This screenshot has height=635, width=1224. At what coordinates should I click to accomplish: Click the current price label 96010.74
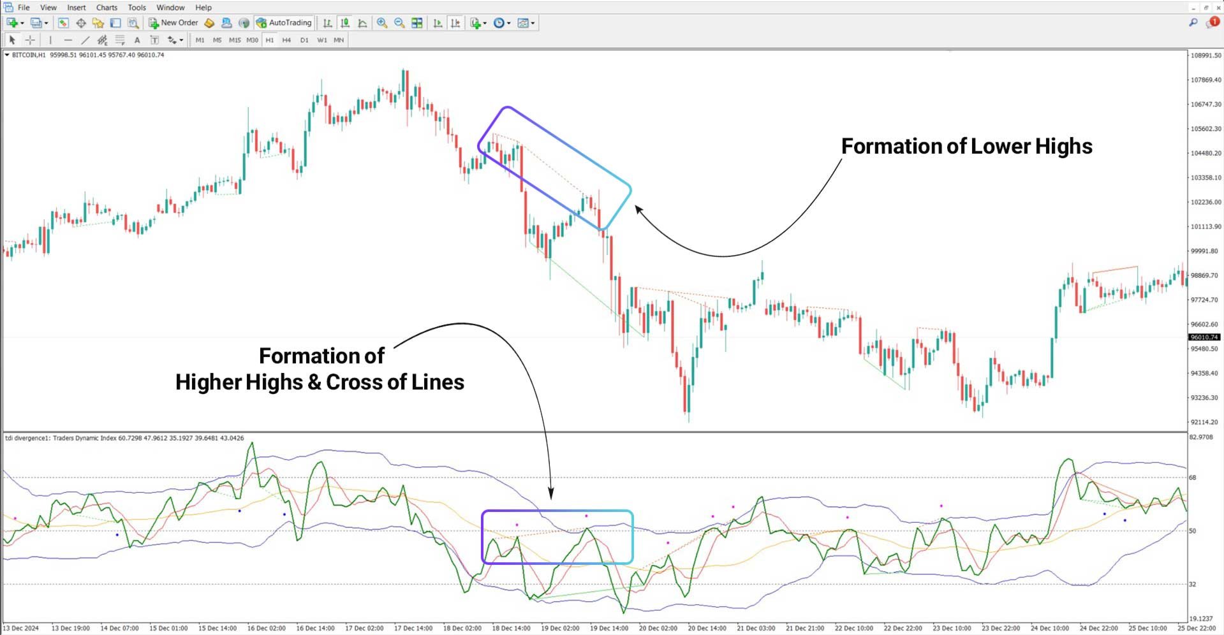click(1204, 337)
